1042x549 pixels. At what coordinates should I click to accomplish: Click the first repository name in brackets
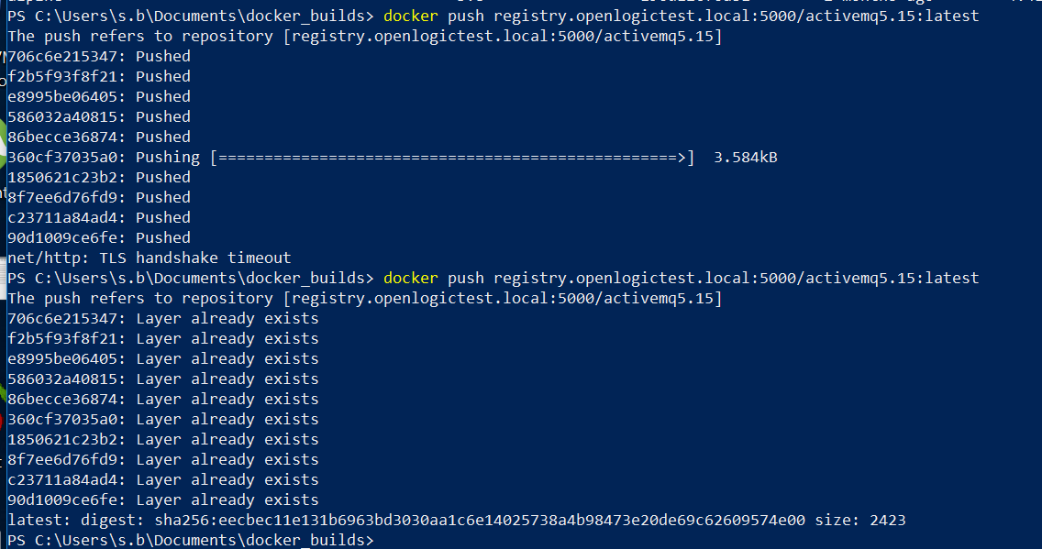(503, 36)
